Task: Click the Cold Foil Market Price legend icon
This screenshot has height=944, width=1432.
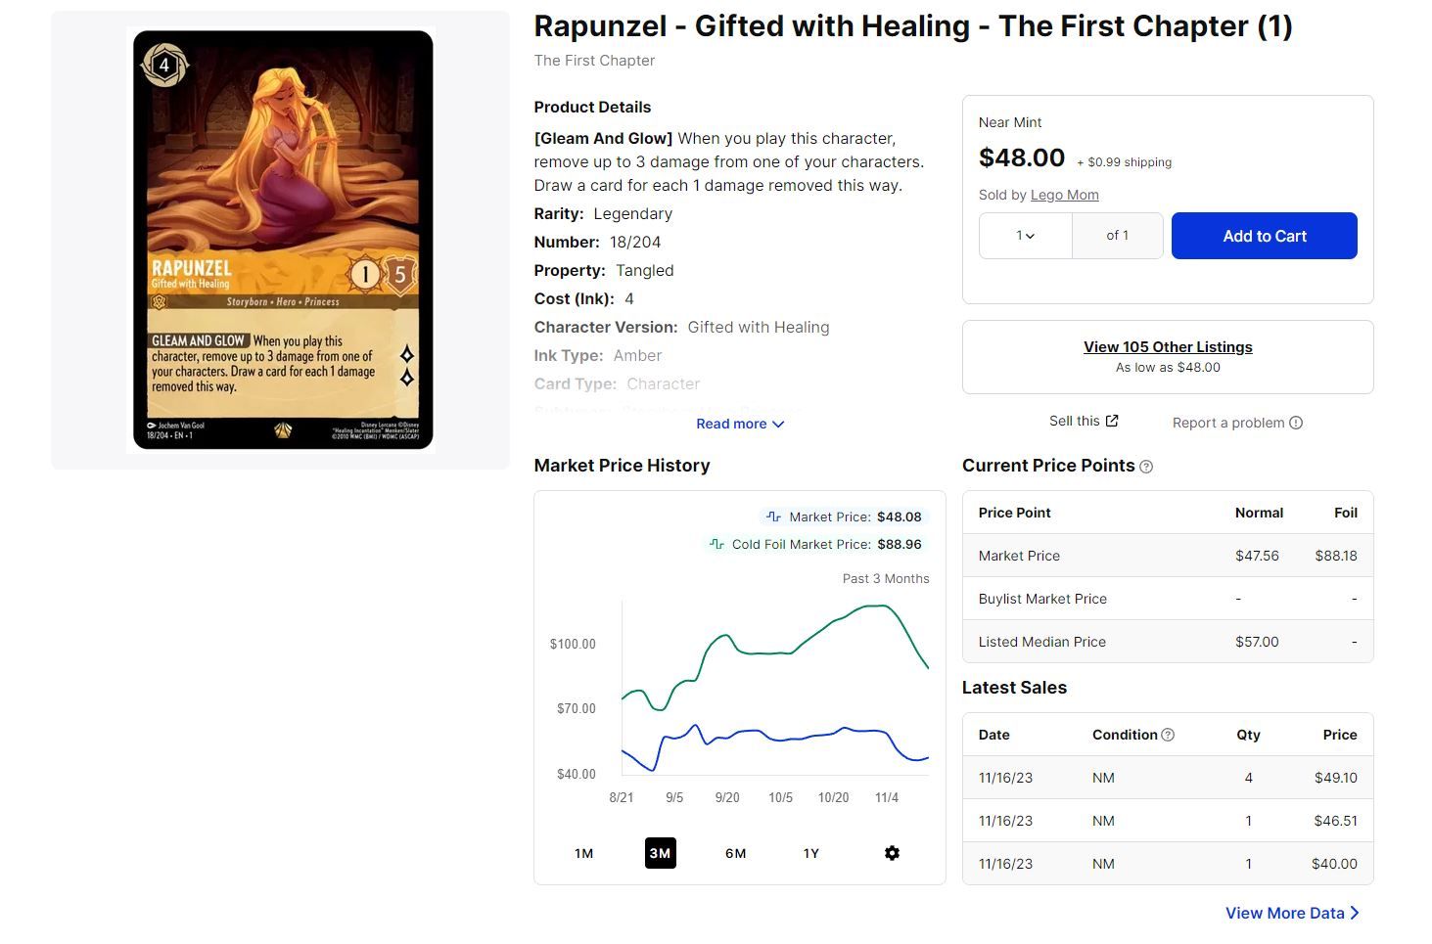Action: pyautogui.click(x=716, y=544)
